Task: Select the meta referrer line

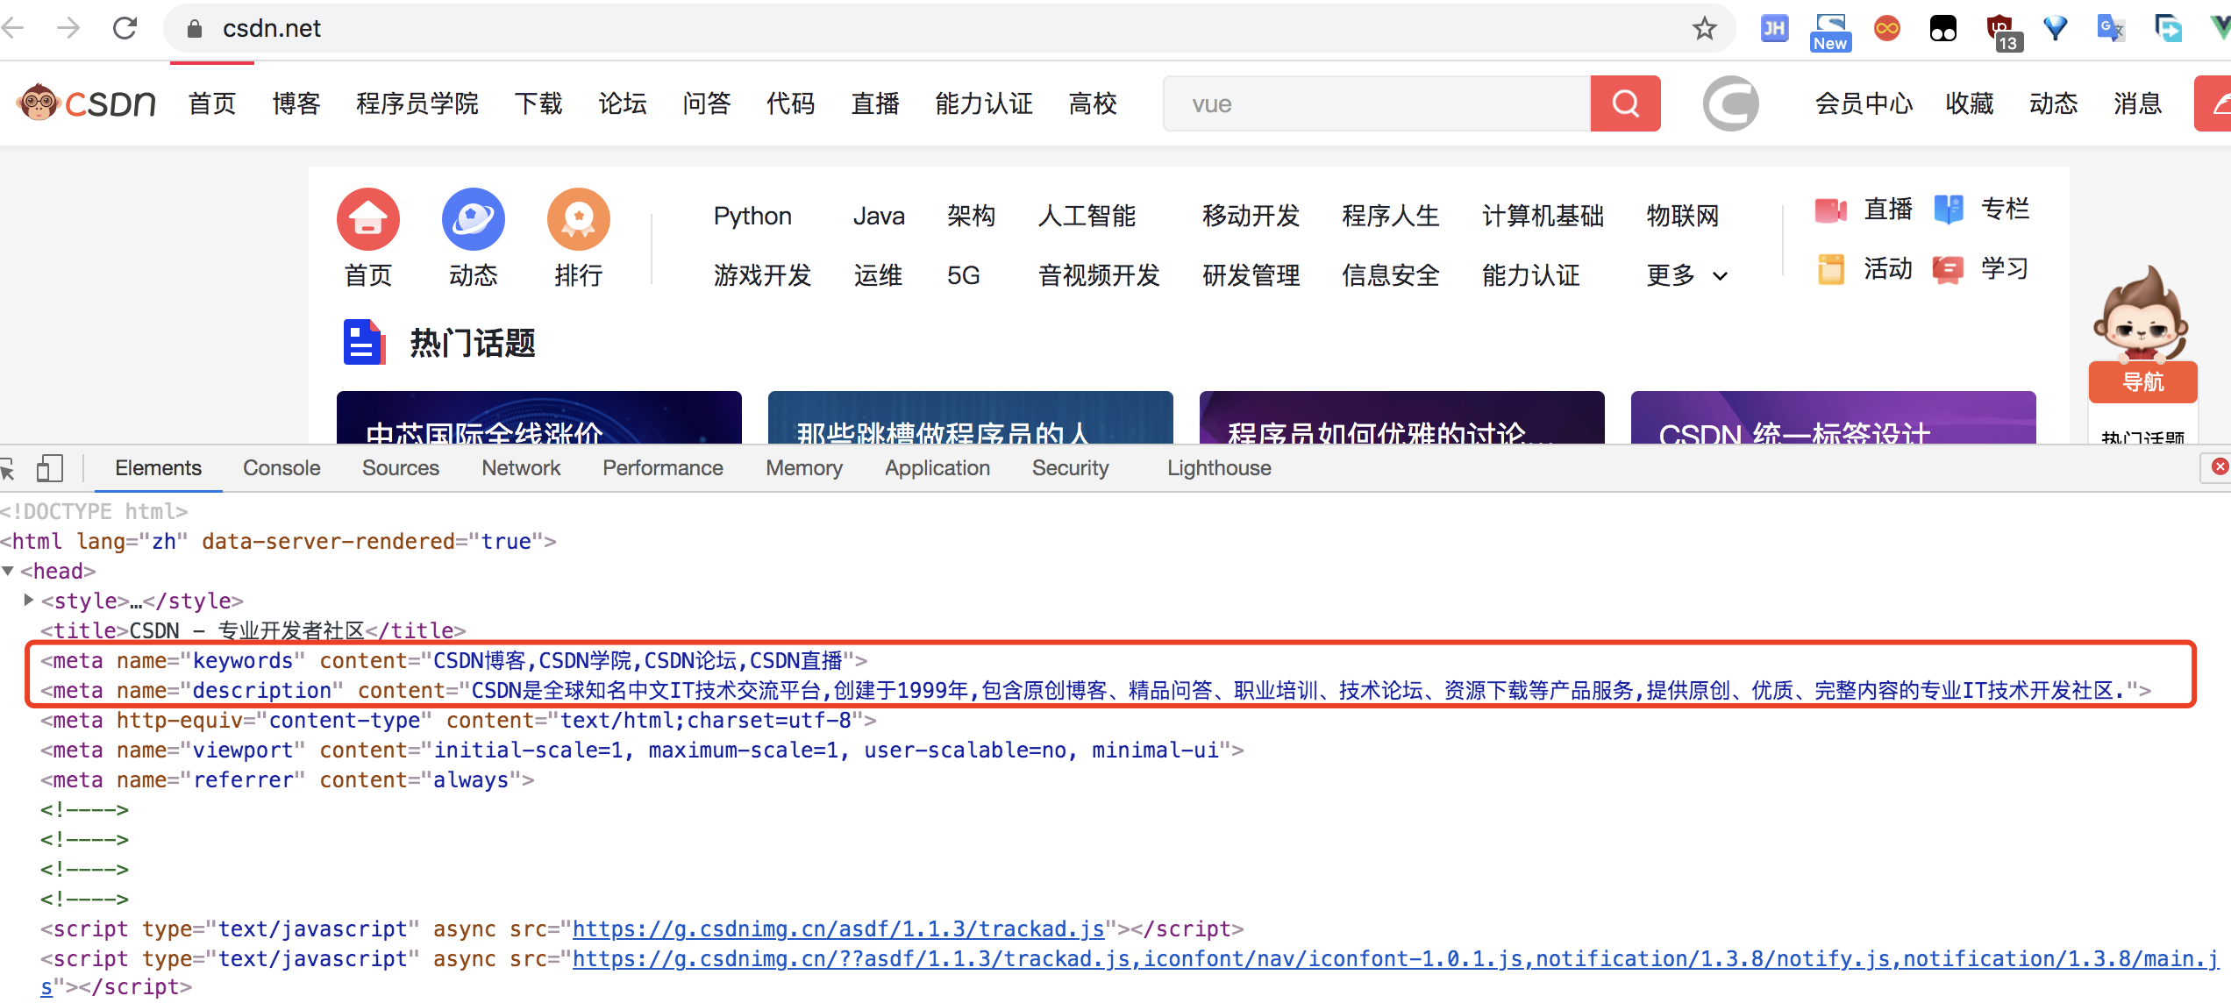Action: pyautogui.click(x=288, y=779)
